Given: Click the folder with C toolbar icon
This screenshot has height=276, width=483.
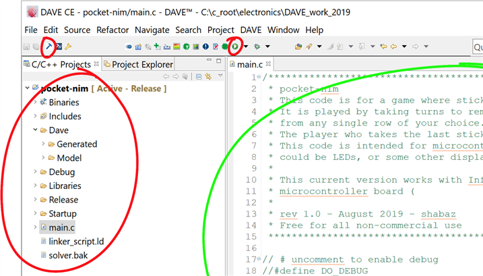Looking at the screenshot, I should click(x=138, y=47).
